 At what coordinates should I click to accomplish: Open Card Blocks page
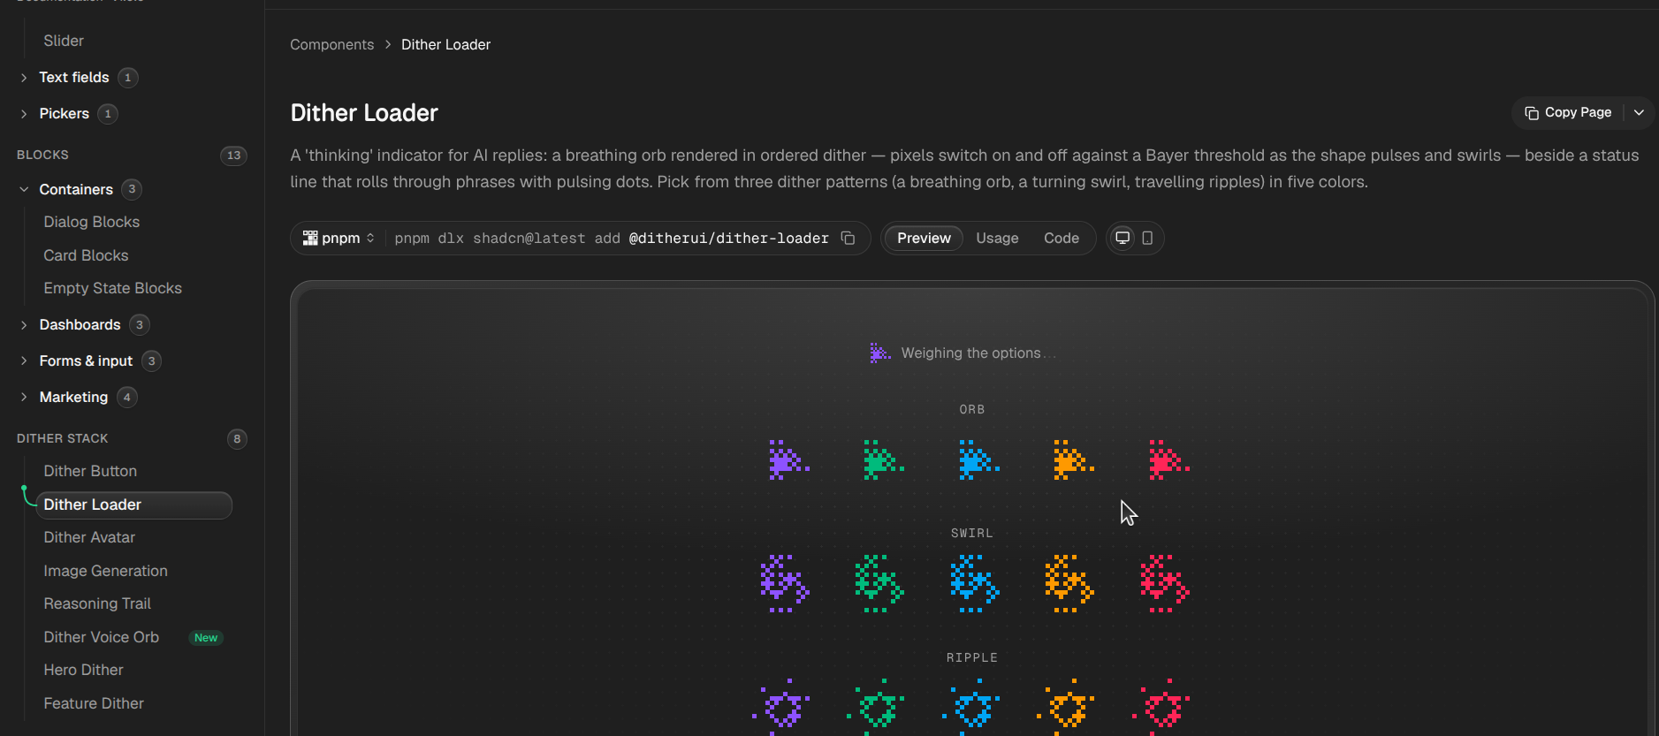click(x=86, y=255)
